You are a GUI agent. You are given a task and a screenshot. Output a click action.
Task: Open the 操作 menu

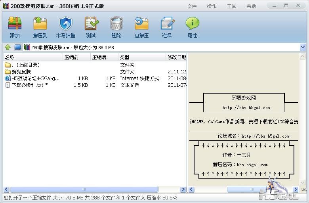212,6
